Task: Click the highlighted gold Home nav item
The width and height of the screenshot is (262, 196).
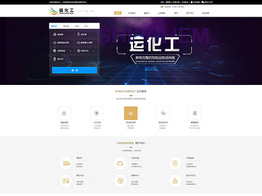Action: point(118,13)
